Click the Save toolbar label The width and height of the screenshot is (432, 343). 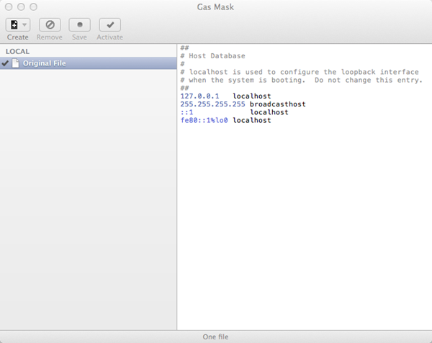point(79,37)
